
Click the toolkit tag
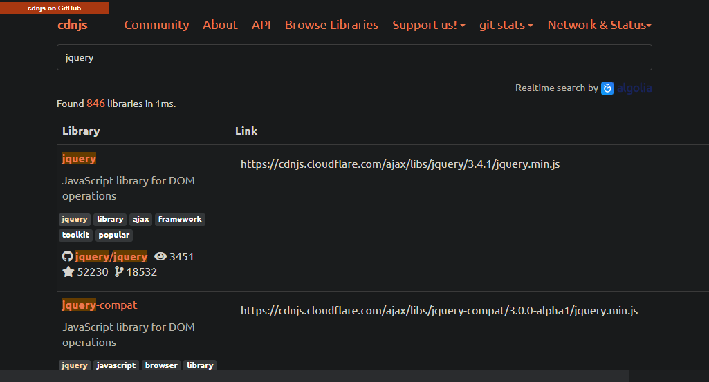coord(75,236)
